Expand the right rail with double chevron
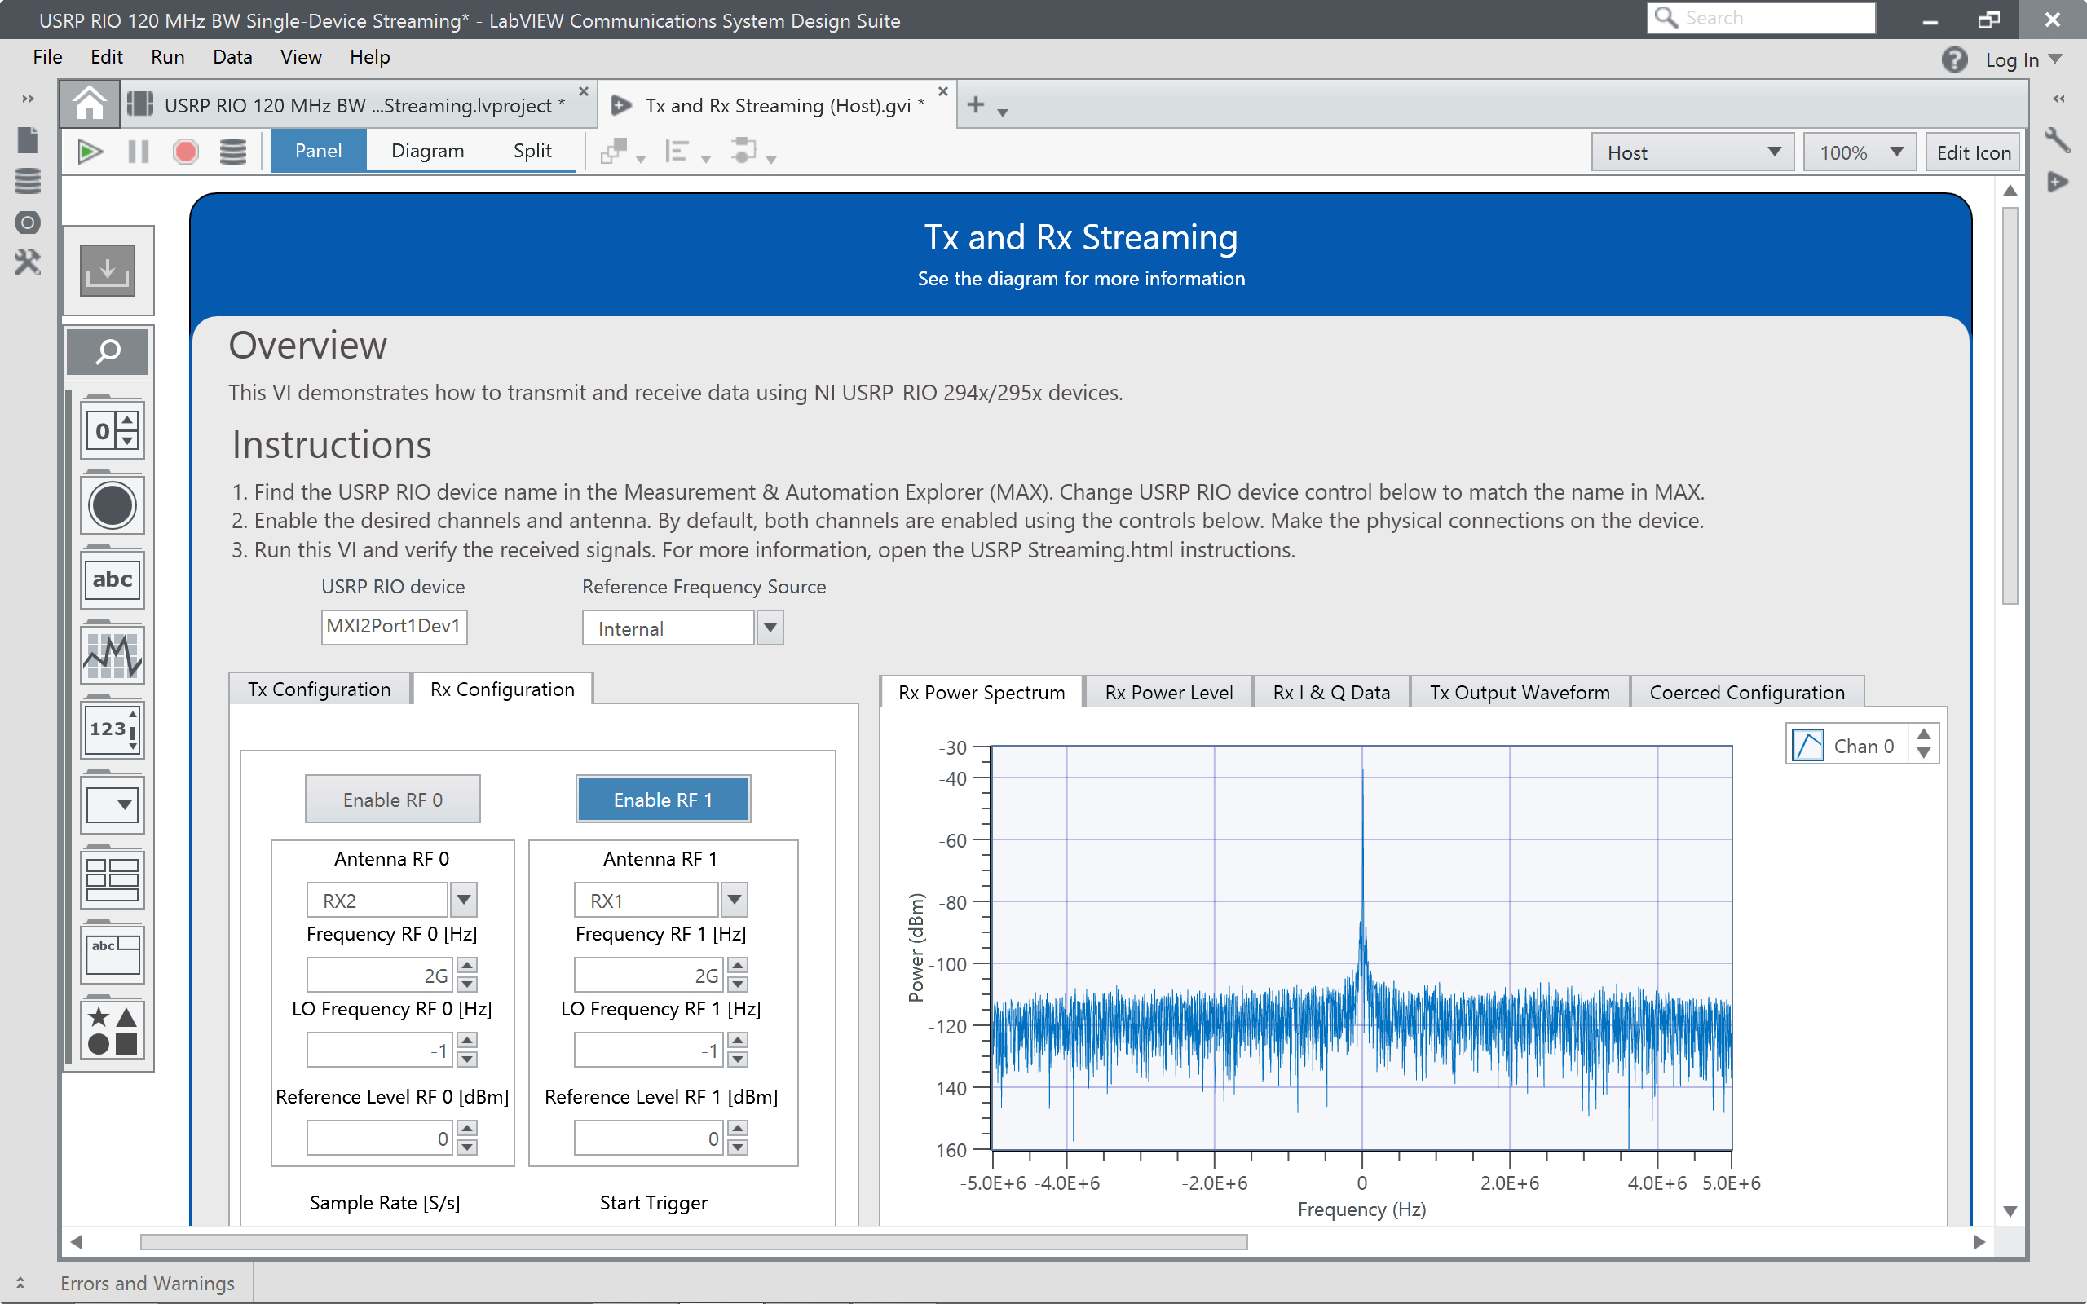Screen dimensions: 2087x1304 click(x=2058, y=99)
